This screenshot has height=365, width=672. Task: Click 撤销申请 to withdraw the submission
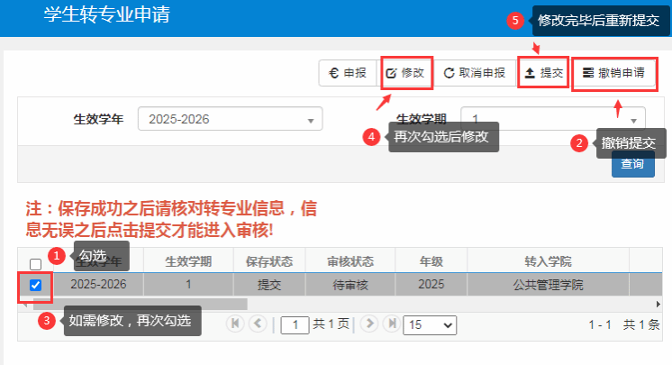pyautogui.click(x=613, y=73)
